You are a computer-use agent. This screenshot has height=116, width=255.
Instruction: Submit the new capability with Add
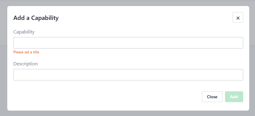(x=234, y=97)
